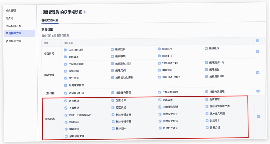Toggle the 创建合并请求 checkbox
The width and height of the screenshot is (270, 144).
click(x=160, y=128)
